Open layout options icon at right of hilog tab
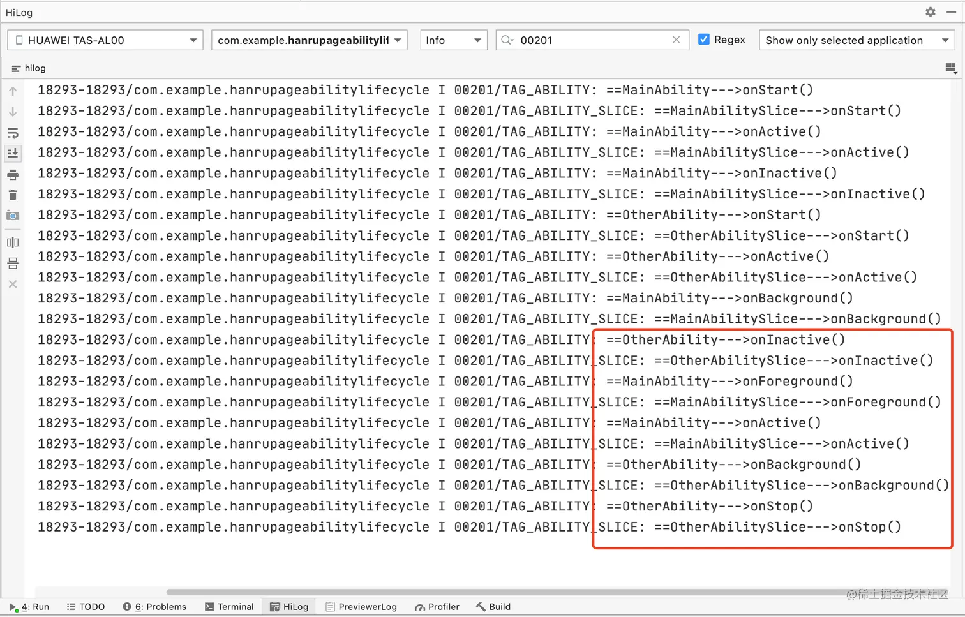Viewport: 965px width, 617px height. point(951,68)
